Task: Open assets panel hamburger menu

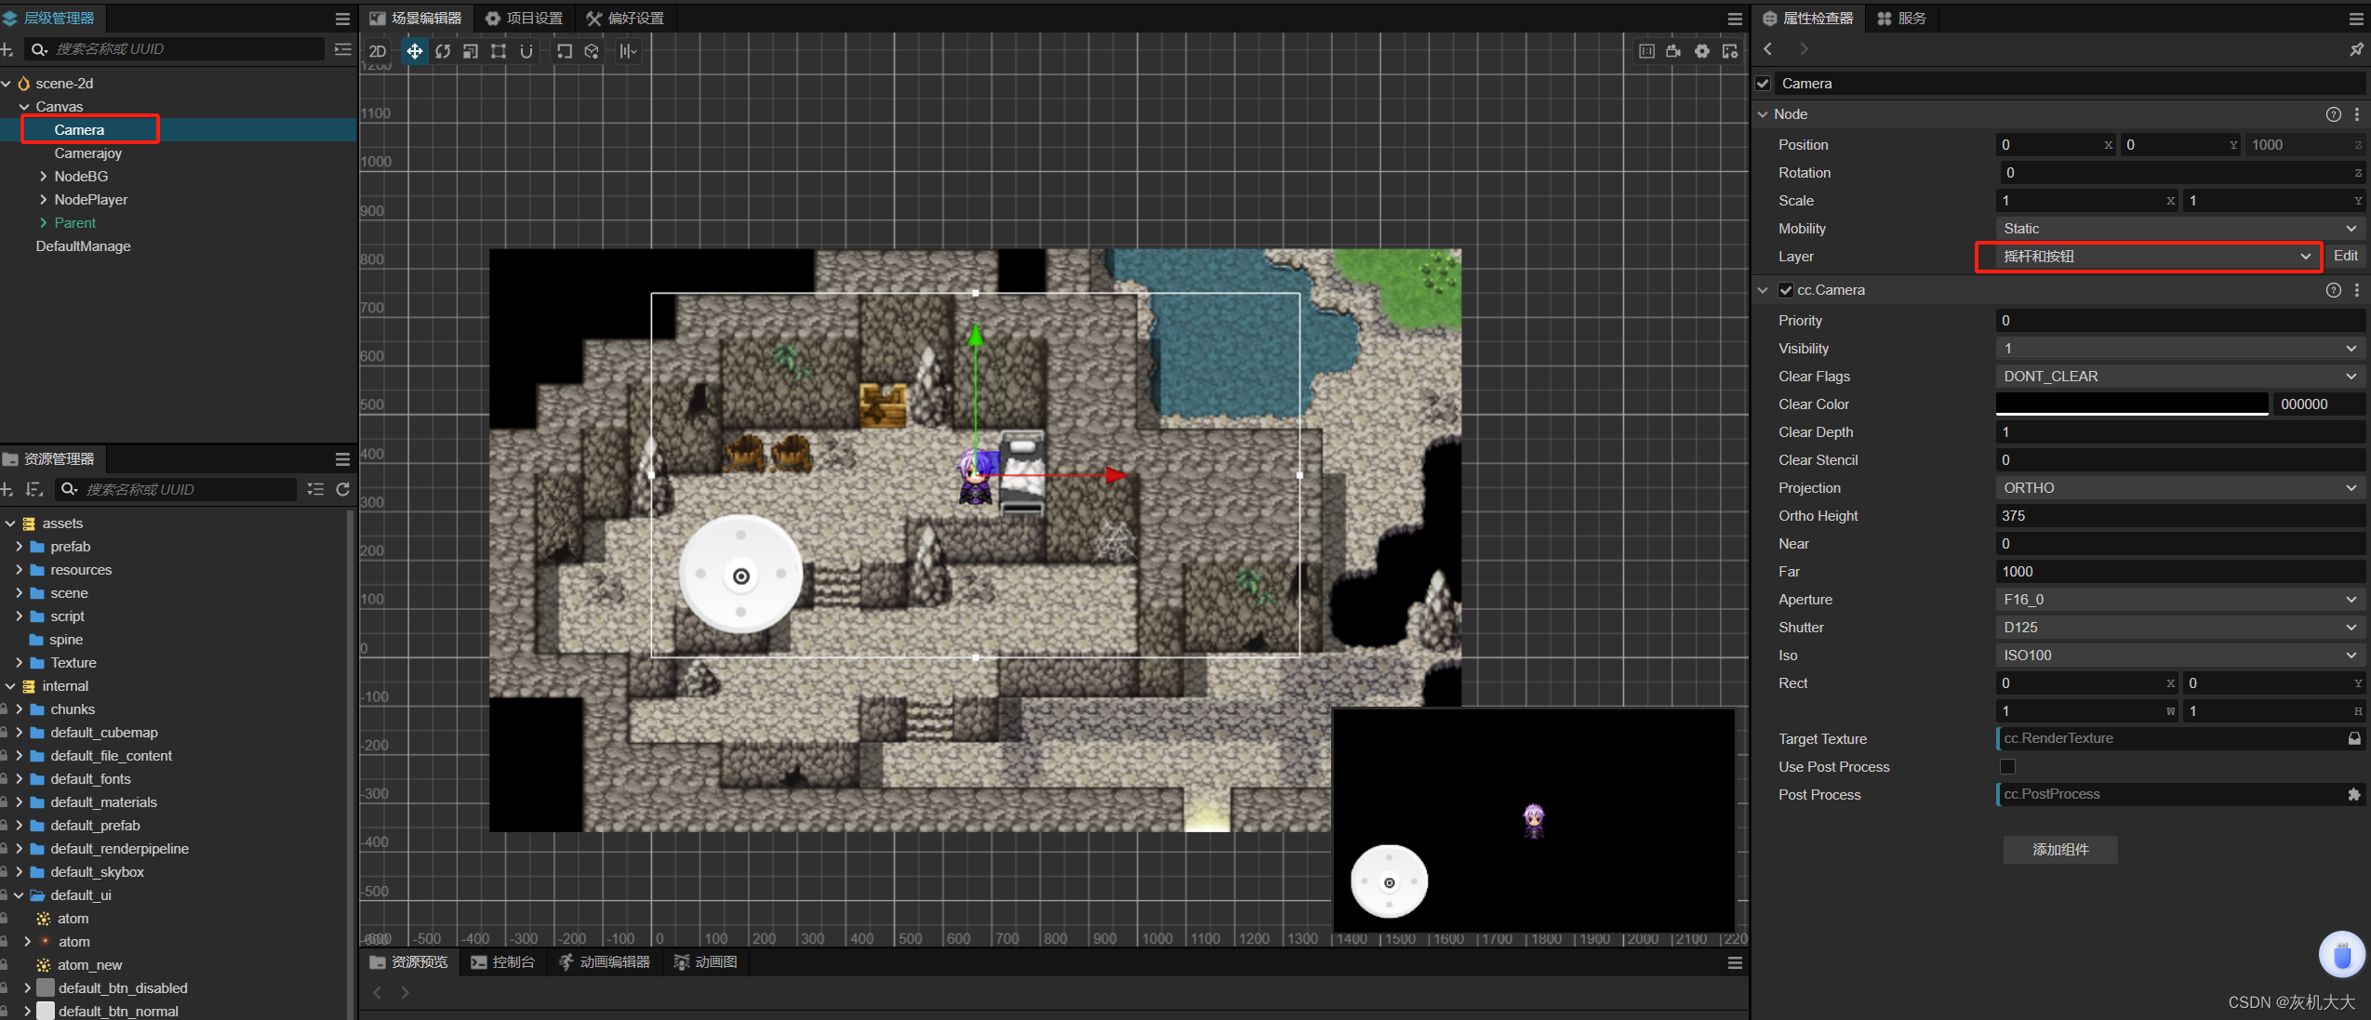Action: point(342,459)
